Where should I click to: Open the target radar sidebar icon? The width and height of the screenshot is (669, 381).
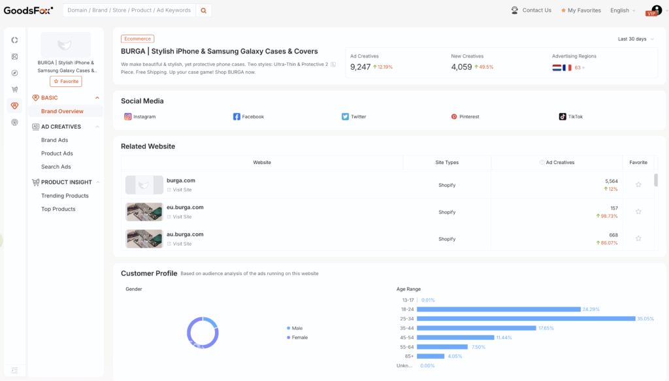14,122
